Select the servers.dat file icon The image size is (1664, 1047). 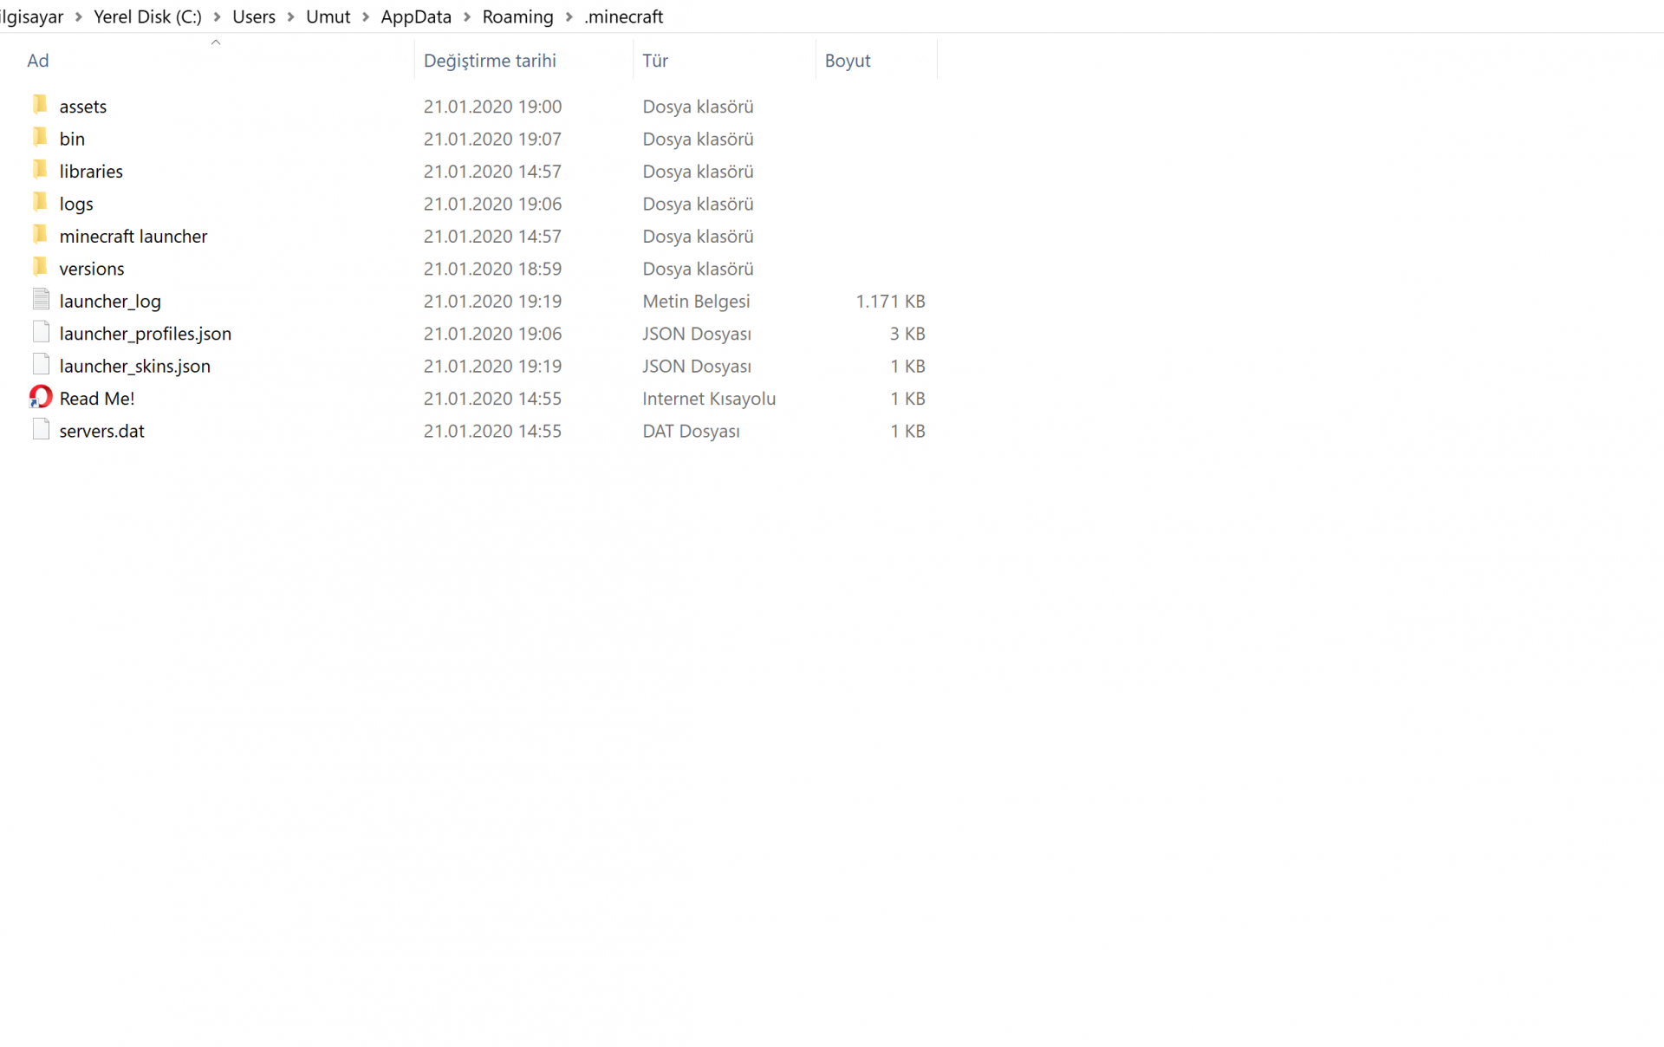tap(41, 430)
